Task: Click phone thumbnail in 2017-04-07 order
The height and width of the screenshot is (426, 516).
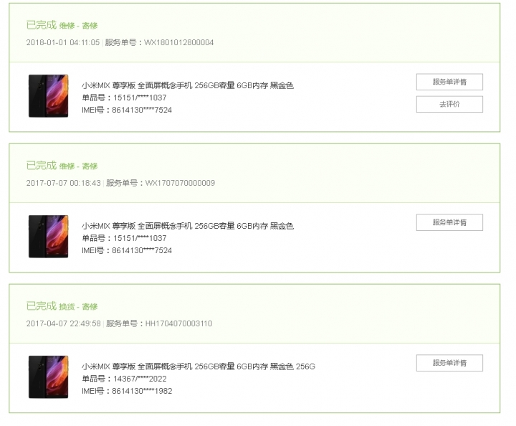Action: point(49,377)
